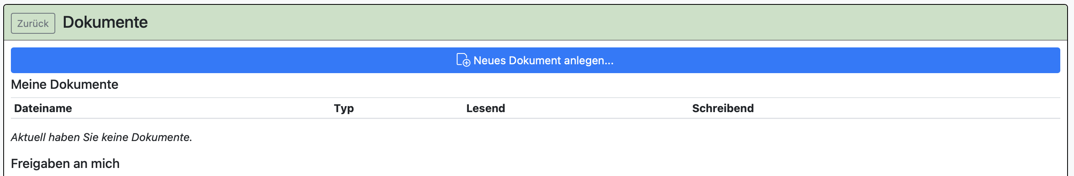Click the Schreibend column header

click(x=723, y=108)
